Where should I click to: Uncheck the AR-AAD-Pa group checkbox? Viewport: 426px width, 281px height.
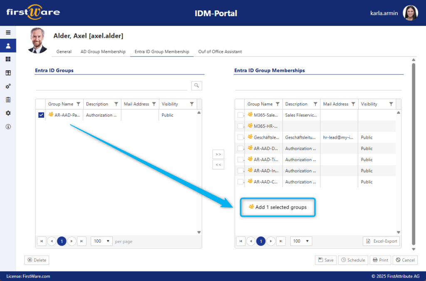click(41, 115)
